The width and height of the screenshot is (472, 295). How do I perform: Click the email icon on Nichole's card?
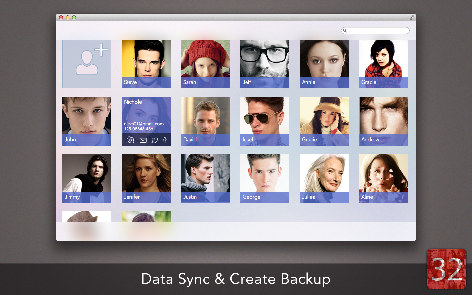(x=143, y=140)
